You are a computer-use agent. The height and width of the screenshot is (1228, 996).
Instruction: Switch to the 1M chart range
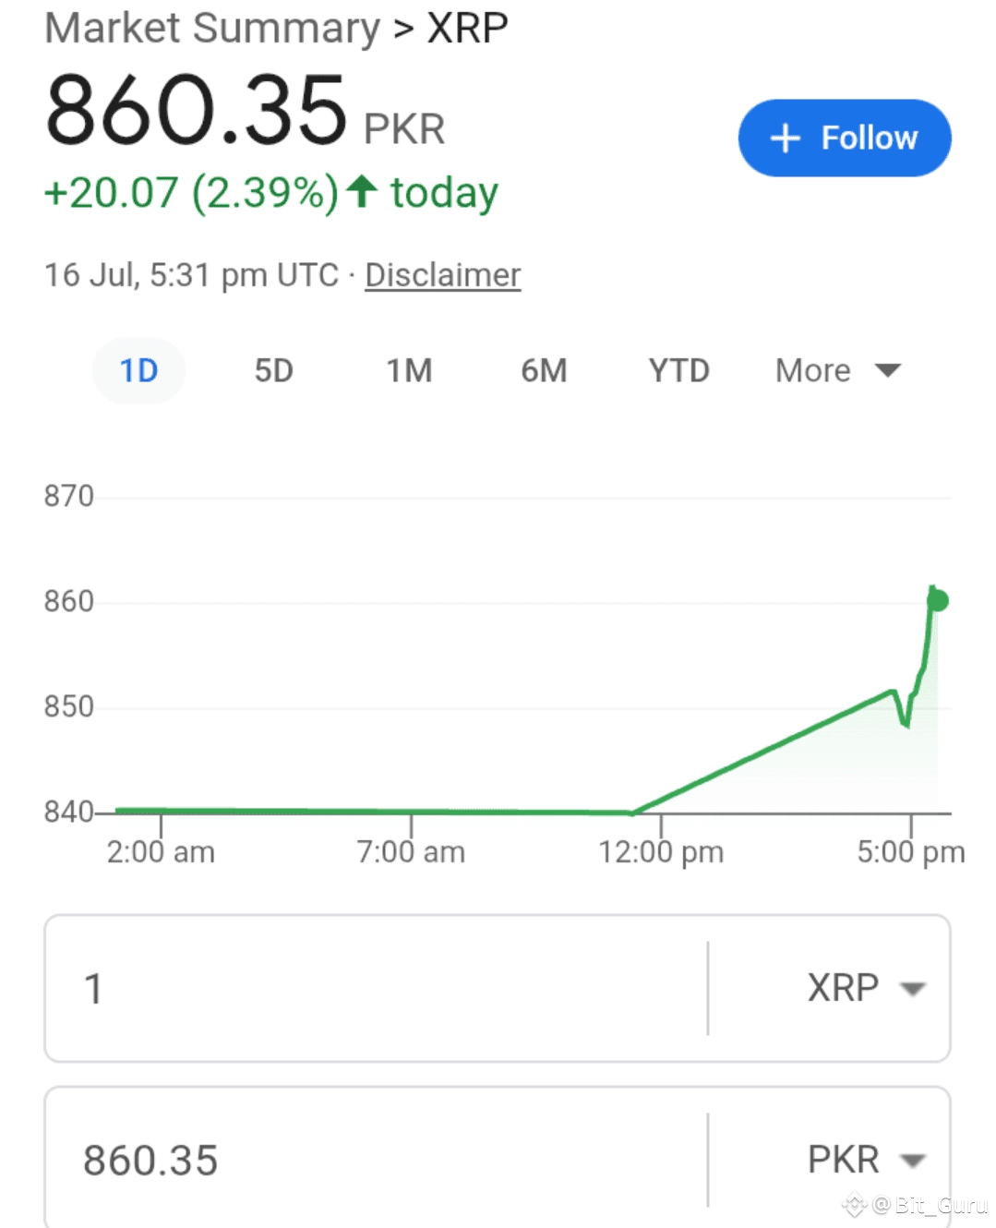(x=409, y=371)
